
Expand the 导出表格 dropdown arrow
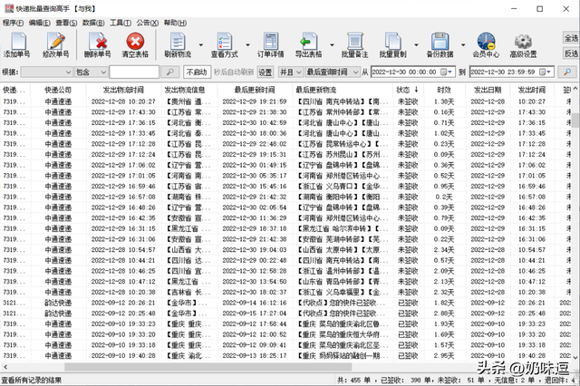(332, 44)
